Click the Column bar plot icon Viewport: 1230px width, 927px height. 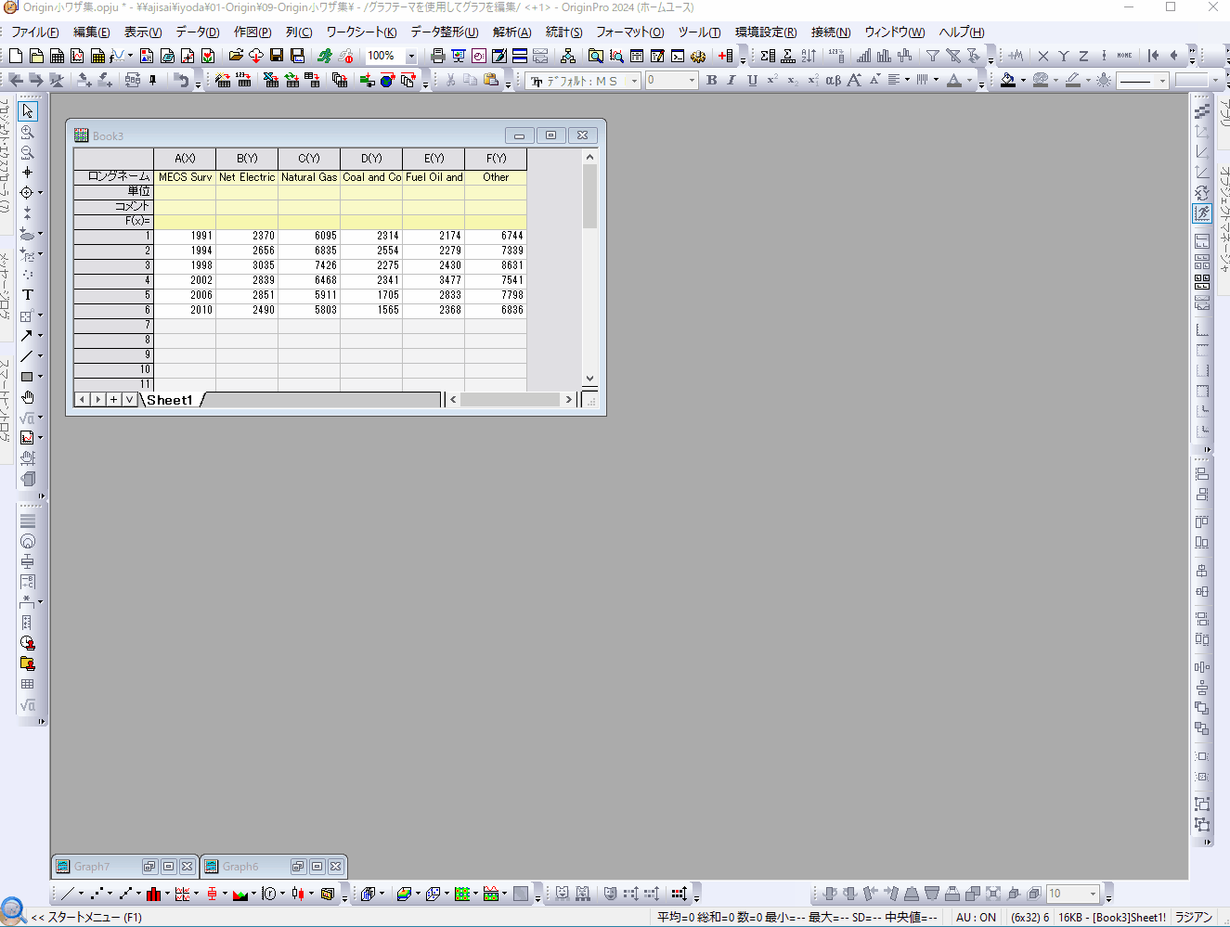[153, 894]
